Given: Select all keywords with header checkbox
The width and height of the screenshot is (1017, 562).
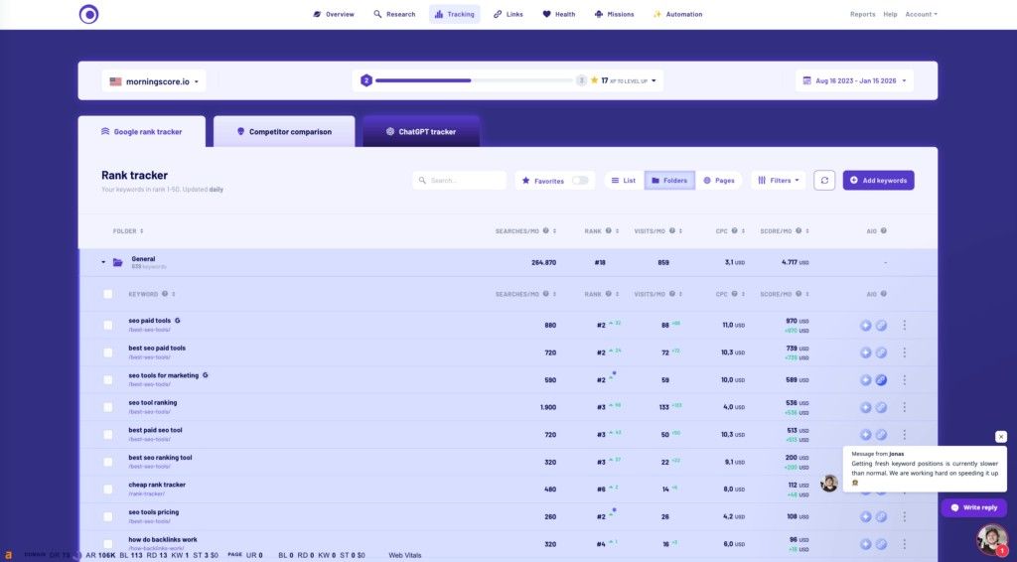Looking at the screenshot, I should click(108, 294).
